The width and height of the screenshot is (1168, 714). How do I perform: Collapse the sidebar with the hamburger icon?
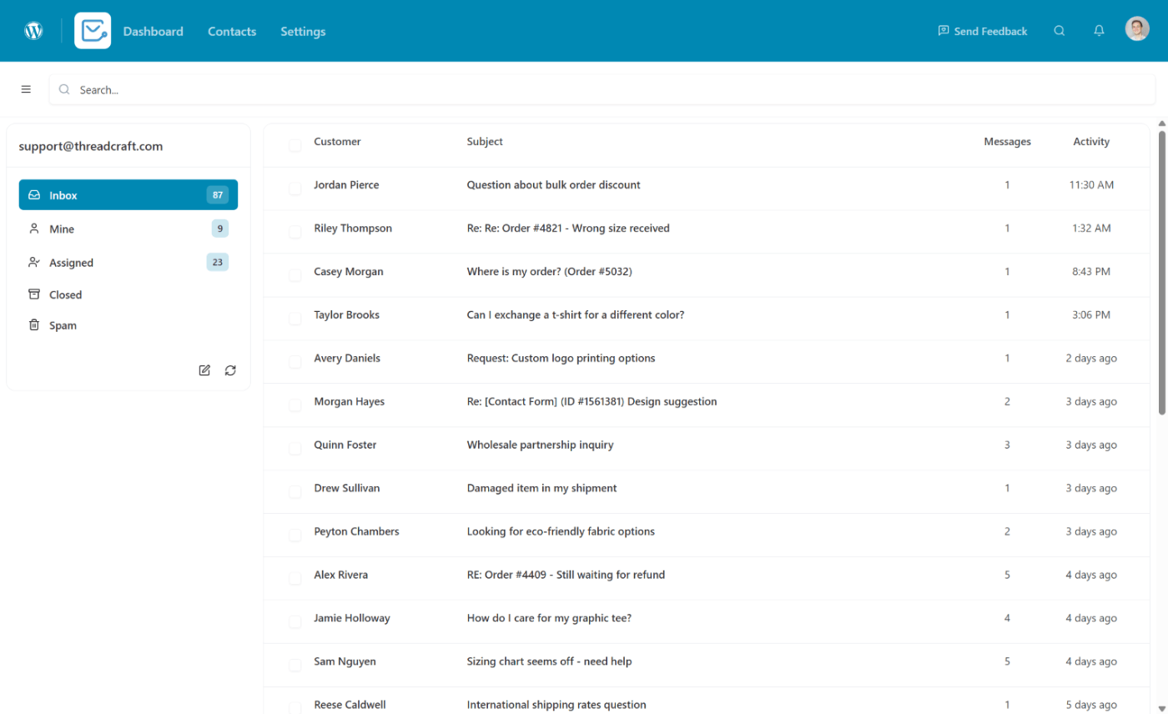pos(26,88)
